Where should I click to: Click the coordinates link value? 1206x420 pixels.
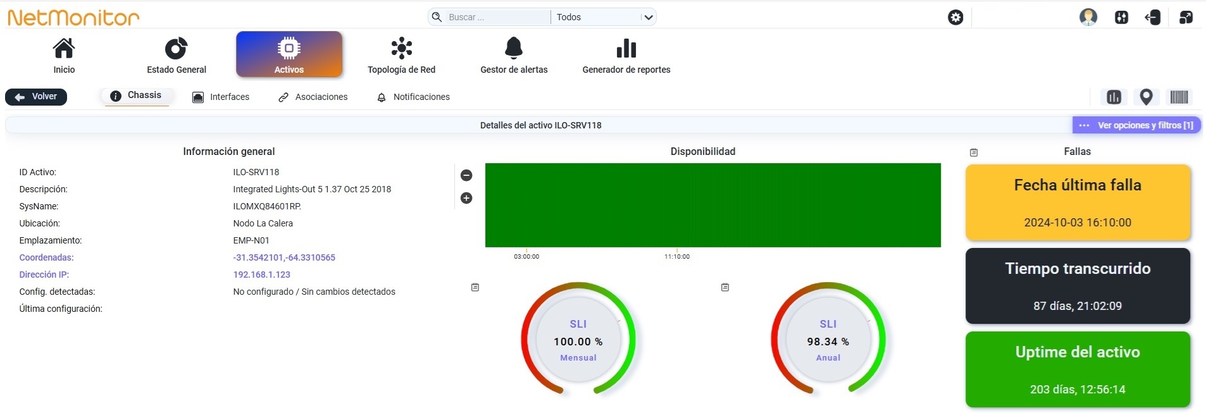(x=284, y=257)
